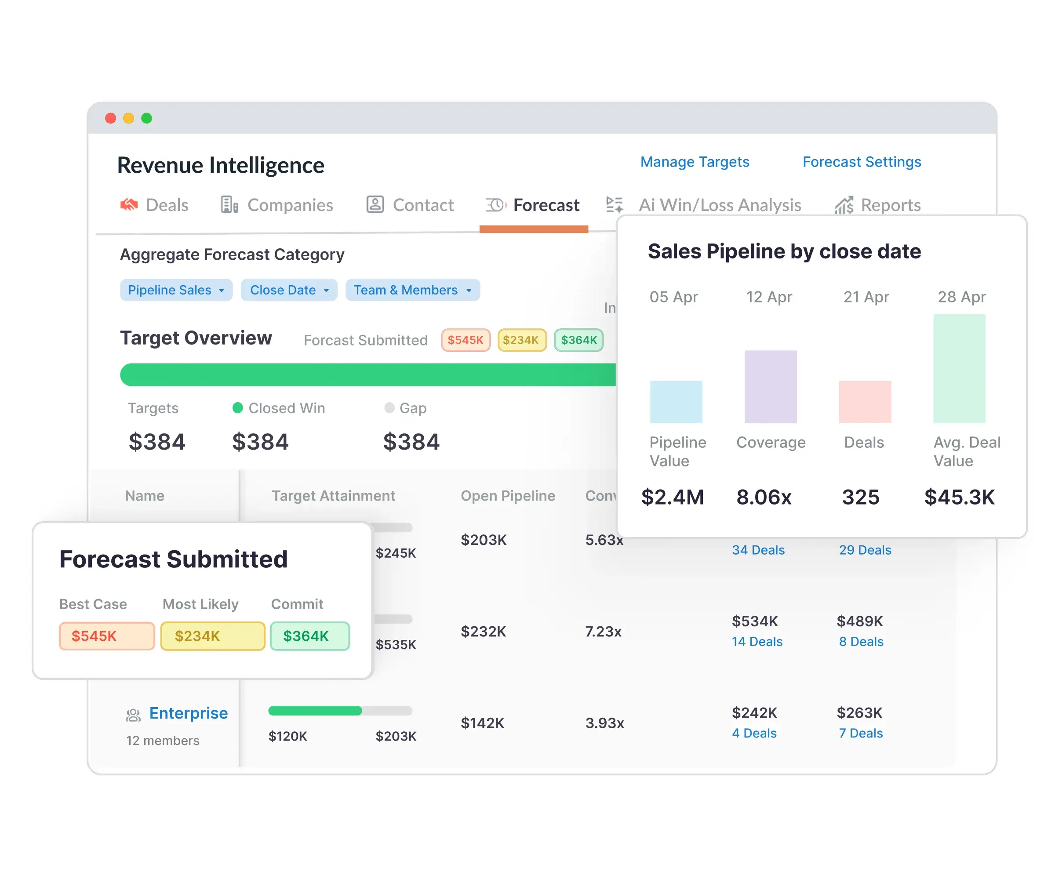The image size is (1055, 879).
Task: Click the $45.3K Avg. Deal Value figure
Action: pos(960,497)
